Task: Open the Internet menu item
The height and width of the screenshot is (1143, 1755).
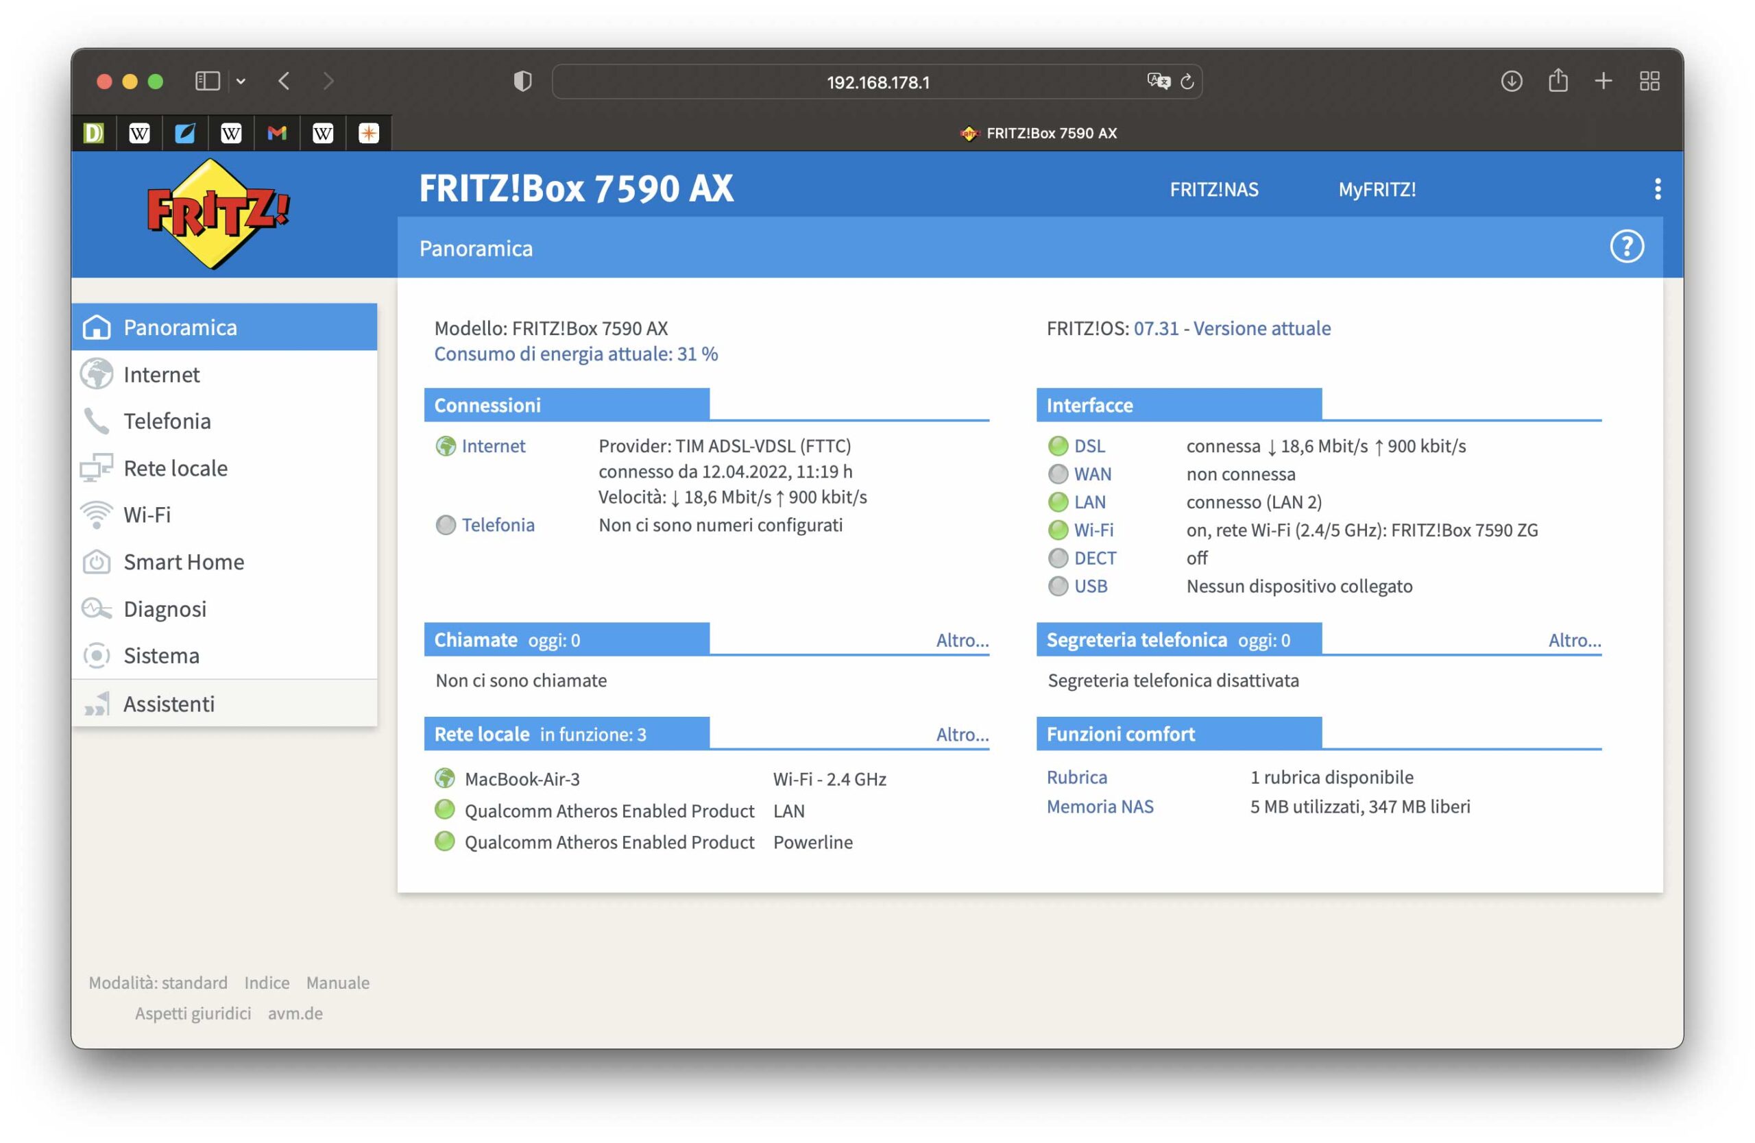Action: pyautogui.click(x=160, y=374)
